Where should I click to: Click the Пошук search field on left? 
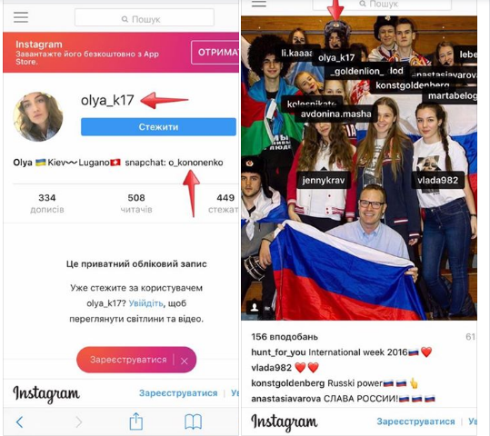click(145, 17)
